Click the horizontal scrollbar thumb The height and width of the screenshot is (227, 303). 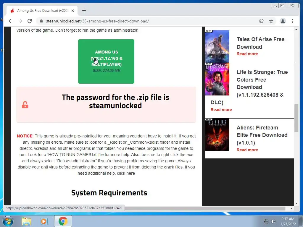205,208
